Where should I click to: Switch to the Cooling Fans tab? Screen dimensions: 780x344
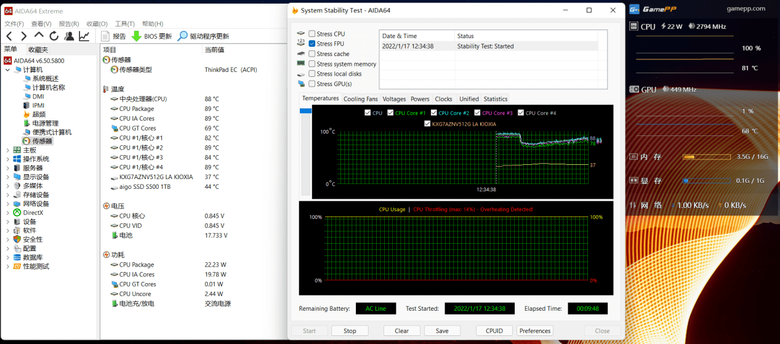click(x=360, y=99)
